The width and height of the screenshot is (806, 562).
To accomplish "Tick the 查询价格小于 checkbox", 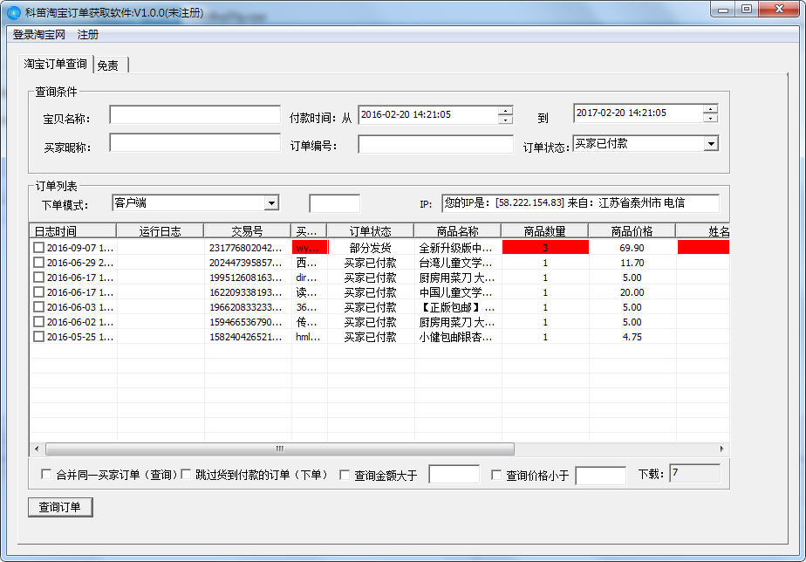I will tap(496, 476).
